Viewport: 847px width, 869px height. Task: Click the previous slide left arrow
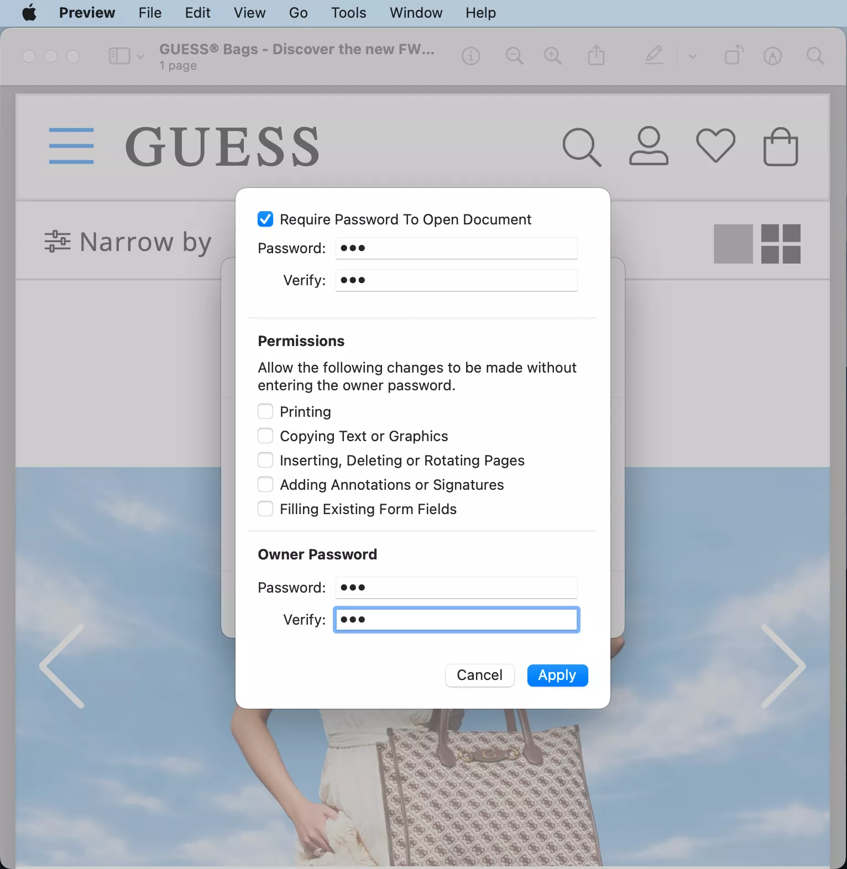[x=62, y=666]
